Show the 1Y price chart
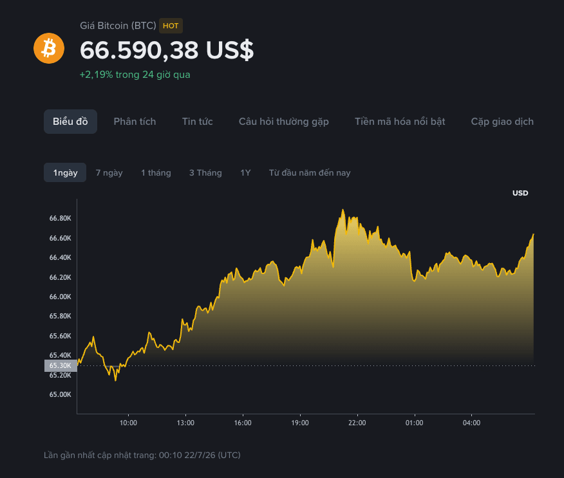564x478 pixels. click(245, 173)
